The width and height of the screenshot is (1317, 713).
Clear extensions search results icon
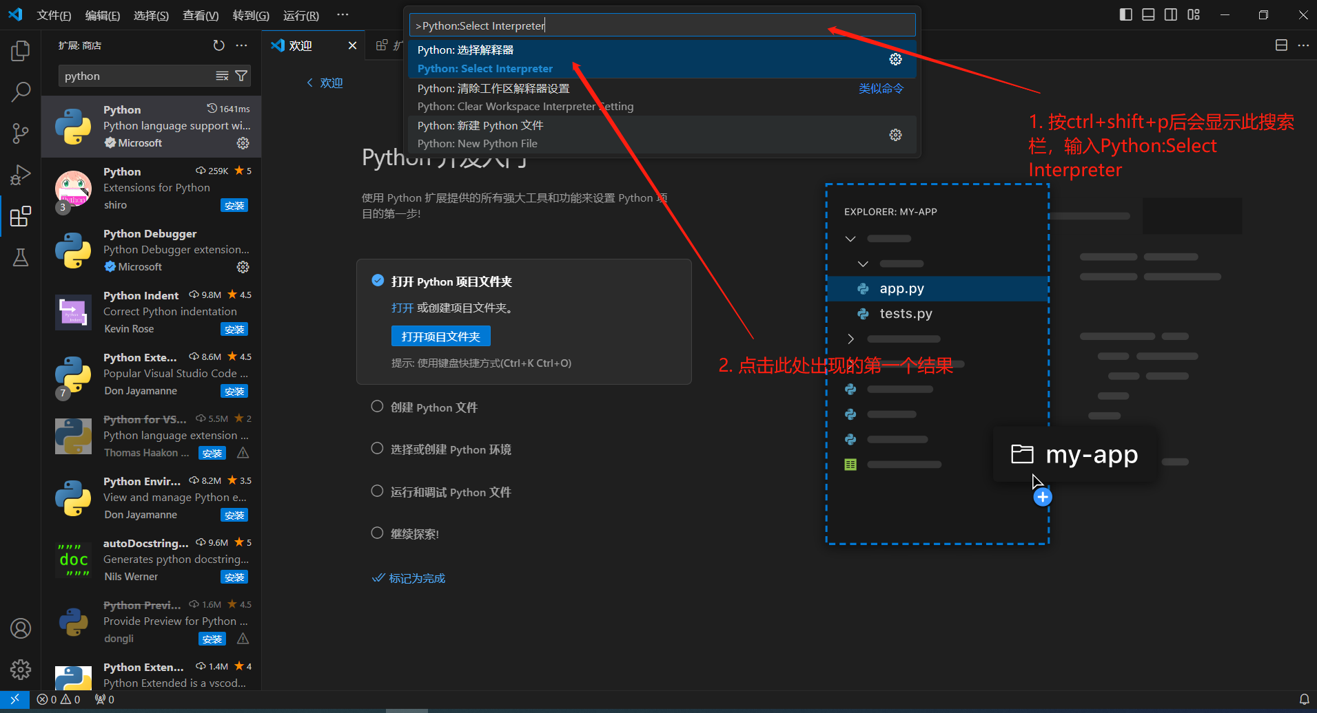point(222,76)
